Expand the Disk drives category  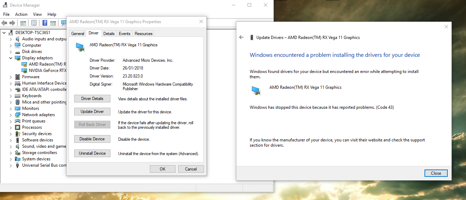pyautogui.click(x=11, y=52)
